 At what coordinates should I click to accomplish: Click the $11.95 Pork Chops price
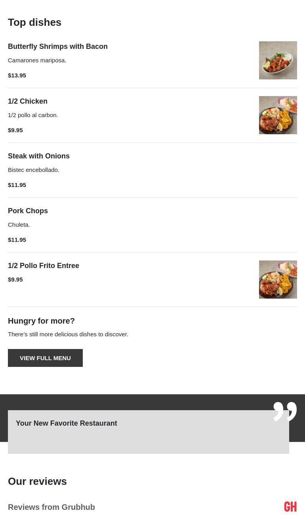click(x=17, y=239)
